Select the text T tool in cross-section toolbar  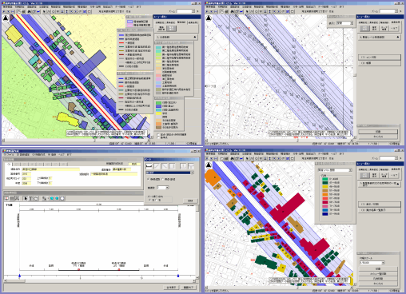[30, 198]
